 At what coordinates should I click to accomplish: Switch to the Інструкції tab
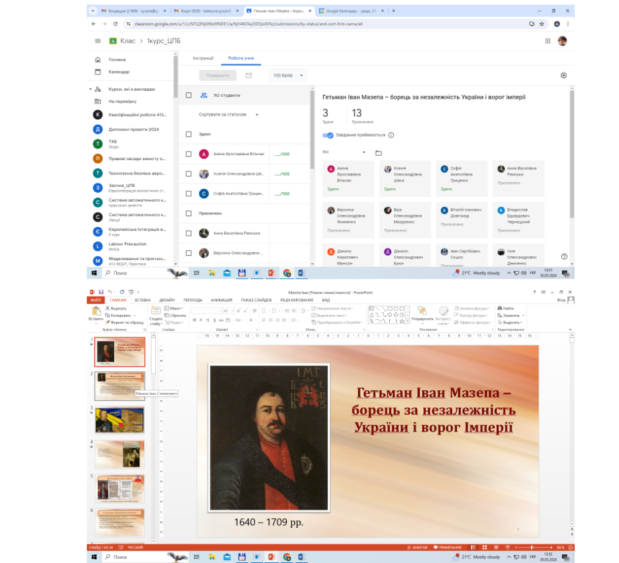coord(202,58)
